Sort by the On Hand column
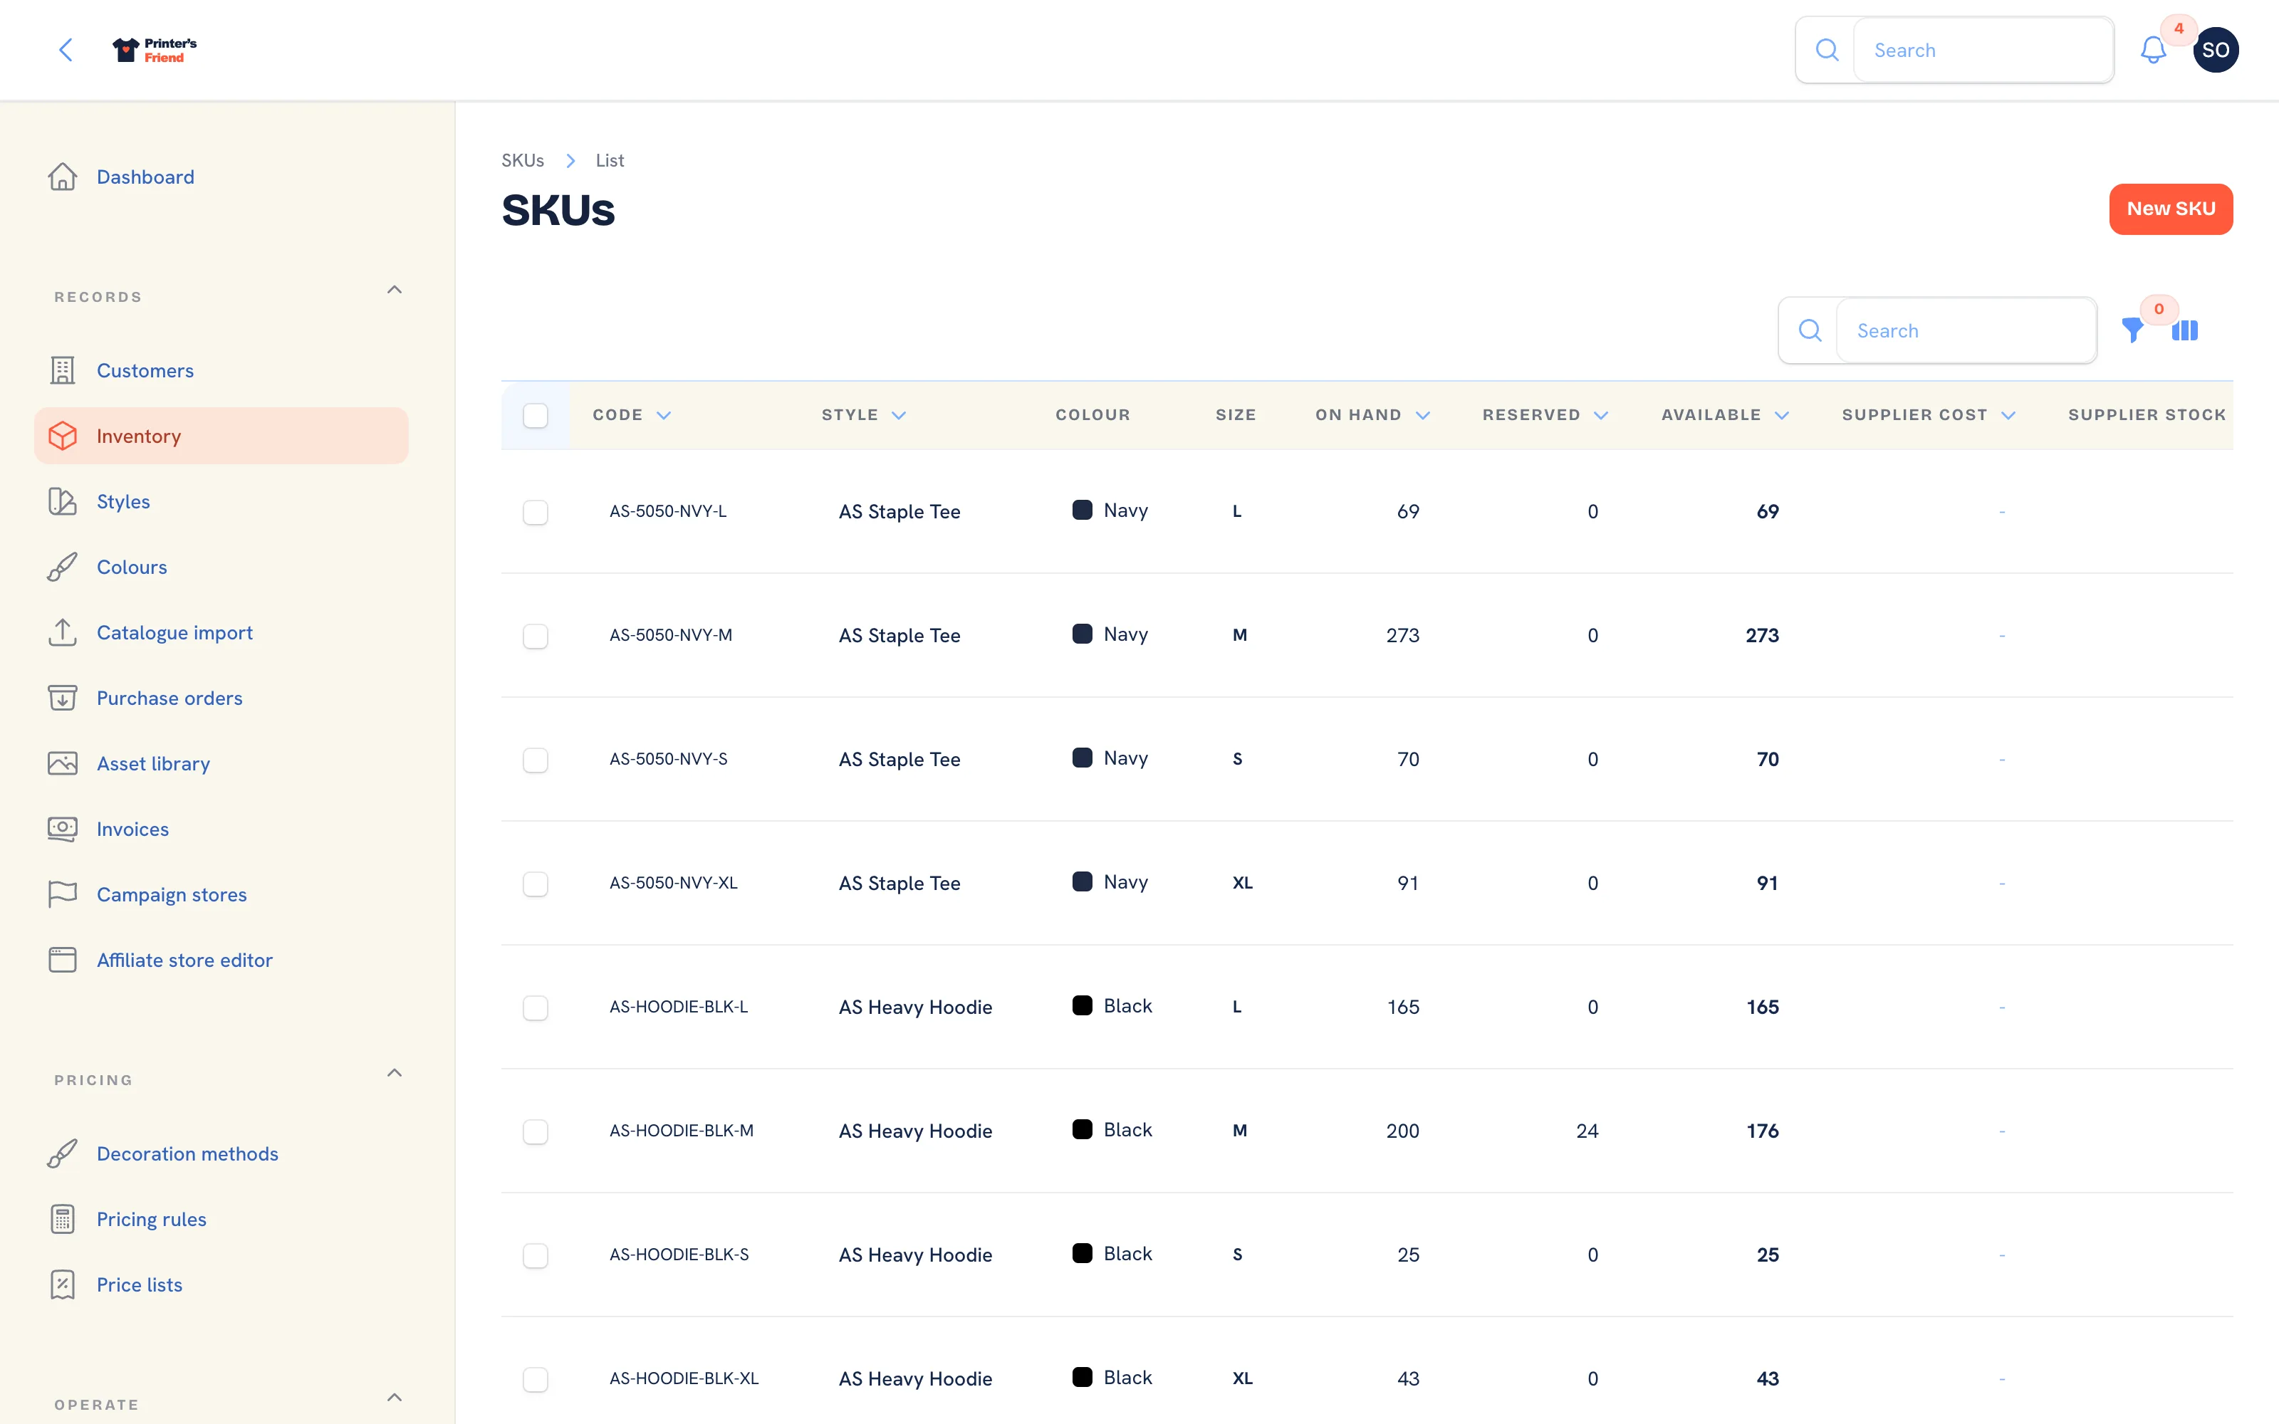The width and height of the screenshot is (2279, 1424). pos(1373,415)
